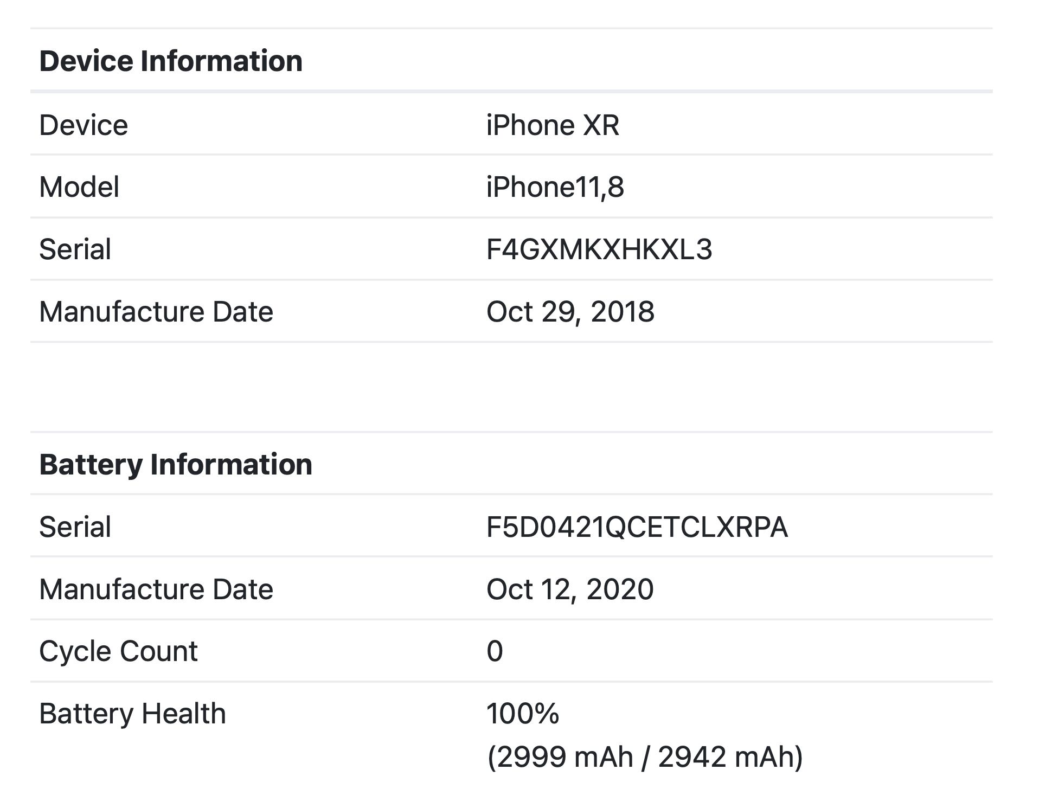The width and height of the screenshot is (1039, 808).
Task: Click the Battery Health label
Action: [x=132, y=714]
